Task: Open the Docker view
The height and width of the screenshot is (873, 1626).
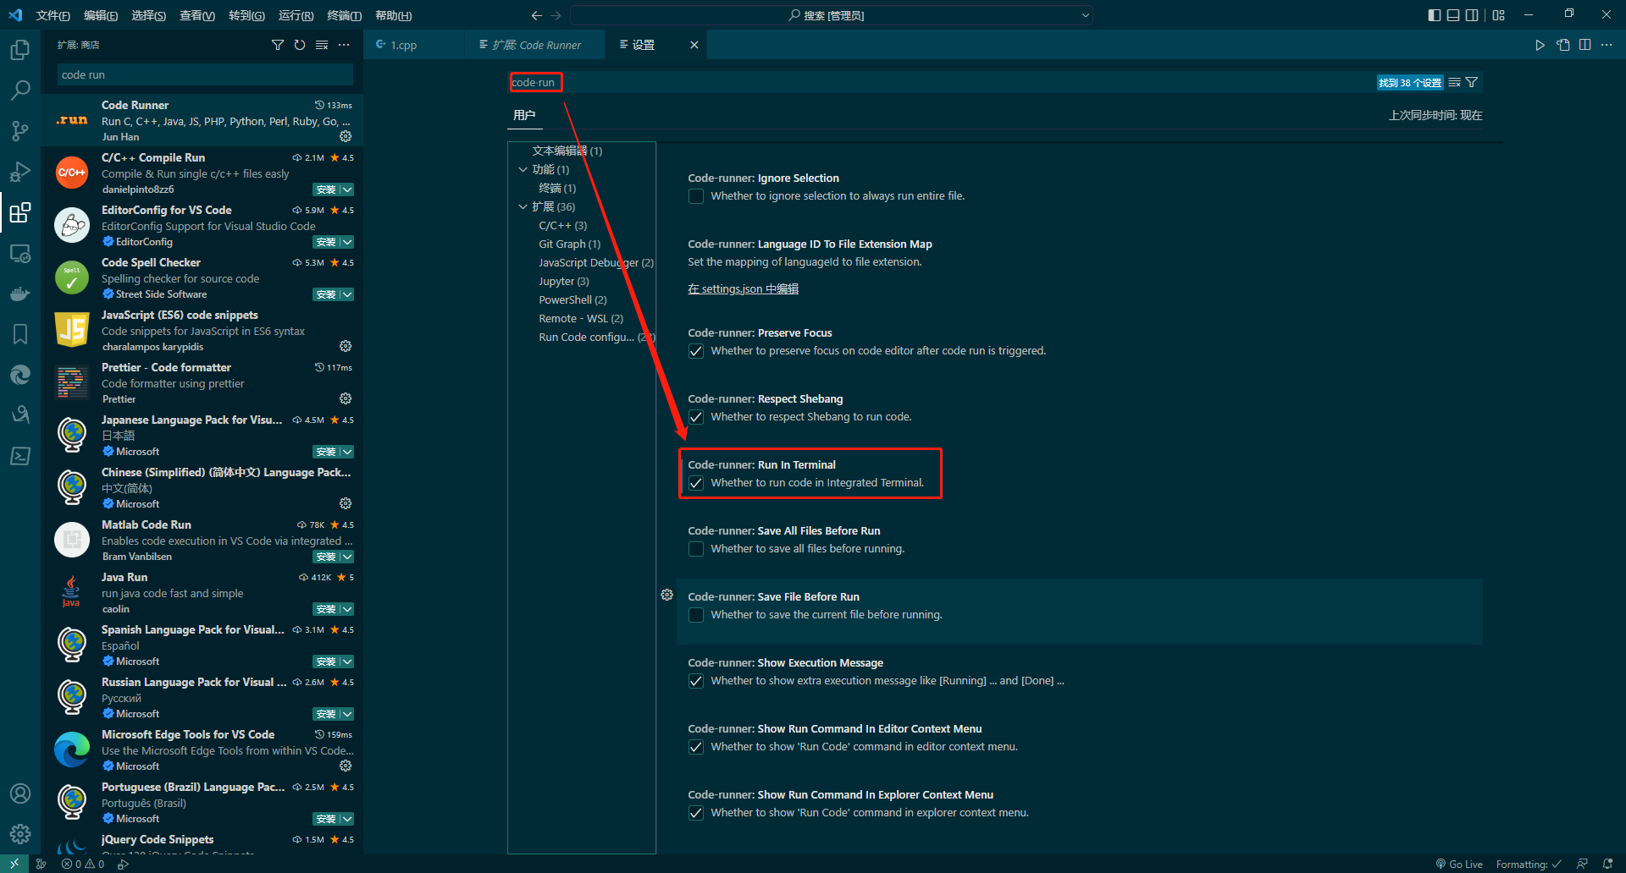Action: [x=20, y=294]
